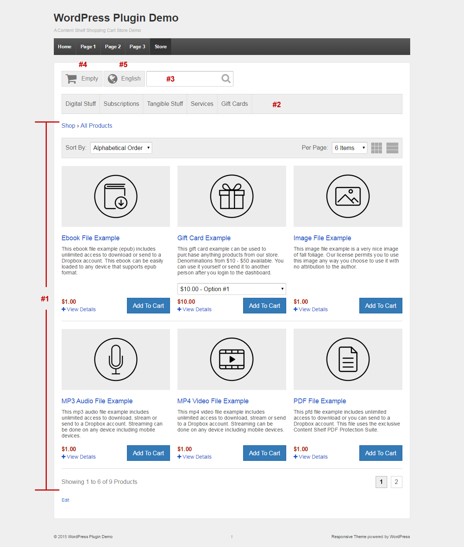
Task: Switch to grid view layout
Action: click(x=376, y=148)
